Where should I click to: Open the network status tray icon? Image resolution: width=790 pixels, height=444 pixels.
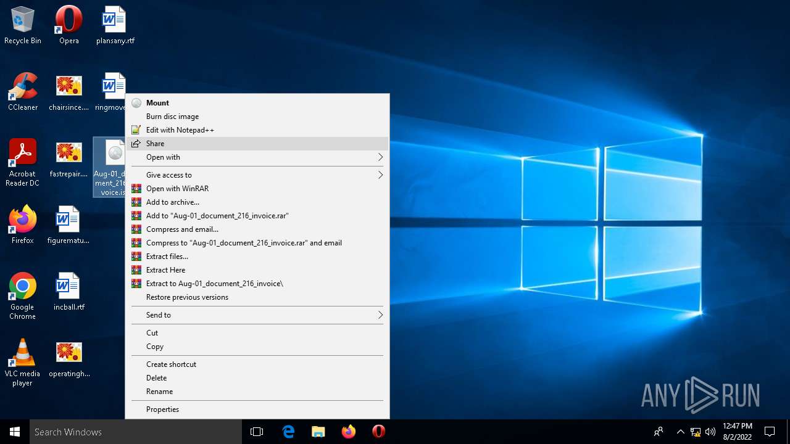point(696,432)
